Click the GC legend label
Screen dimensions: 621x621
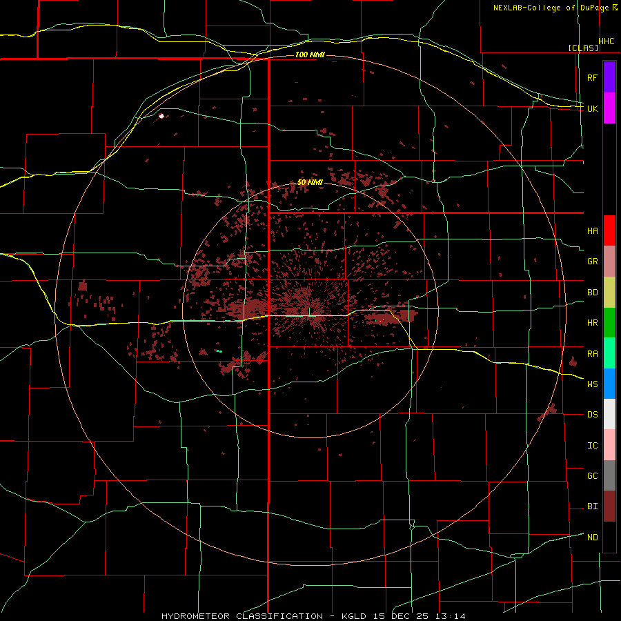pos(593,476)
